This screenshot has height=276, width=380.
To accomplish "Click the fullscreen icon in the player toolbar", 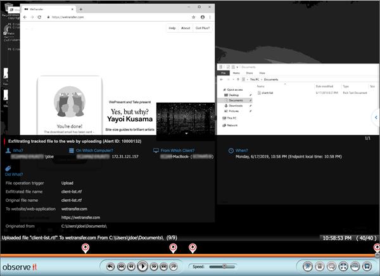I will 343,266.
